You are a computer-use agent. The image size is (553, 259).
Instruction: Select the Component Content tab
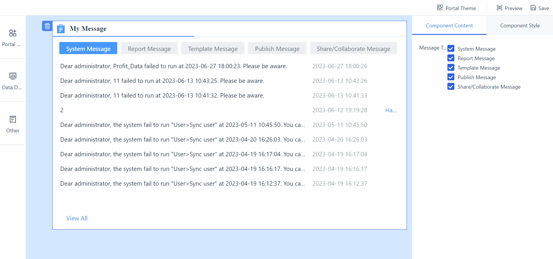(449, 25)
